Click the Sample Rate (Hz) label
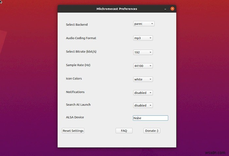The width and height of the screenshot is (229, 156). pyautogui.click(x=78, y=65)
